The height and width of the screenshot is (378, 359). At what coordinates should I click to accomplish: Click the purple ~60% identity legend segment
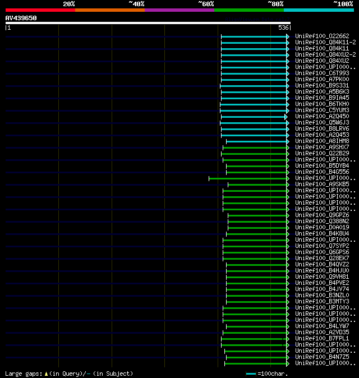179,10
